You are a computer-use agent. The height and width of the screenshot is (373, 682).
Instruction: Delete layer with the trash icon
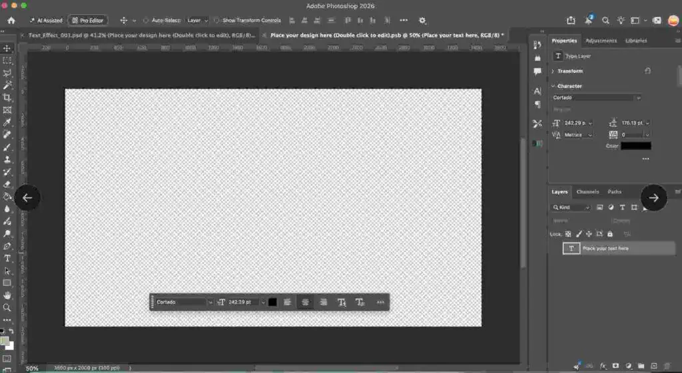click(667, 366)
